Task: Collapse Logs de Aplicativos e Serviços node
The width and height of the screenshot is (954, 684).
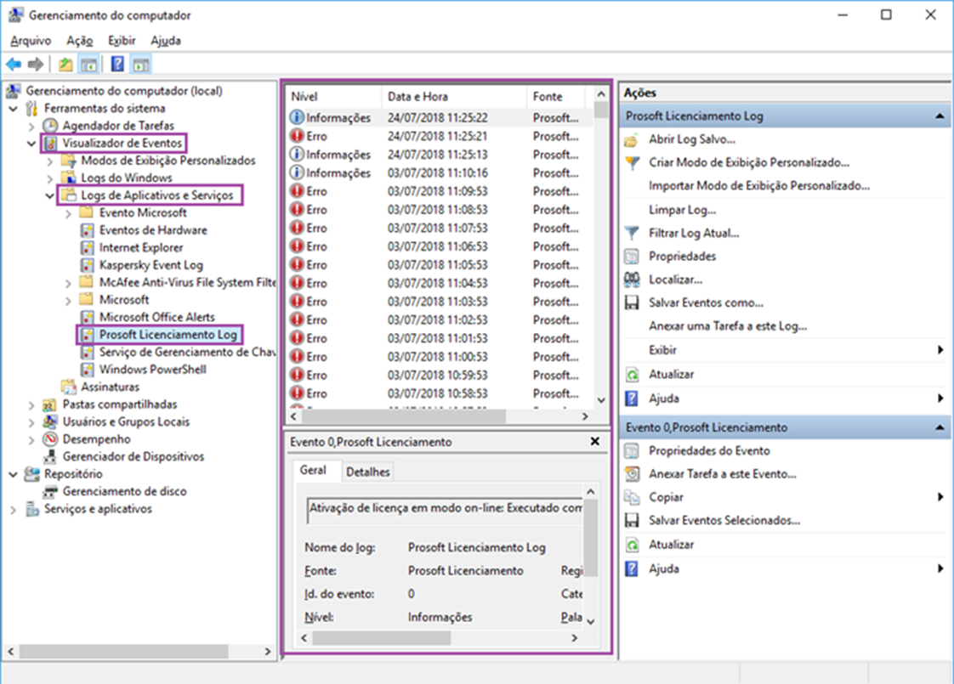Action: (50, 195)
